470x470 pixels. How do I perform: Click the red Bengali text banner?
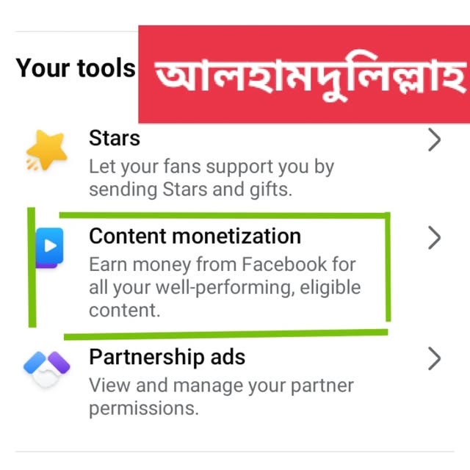[x=304, y=74]
